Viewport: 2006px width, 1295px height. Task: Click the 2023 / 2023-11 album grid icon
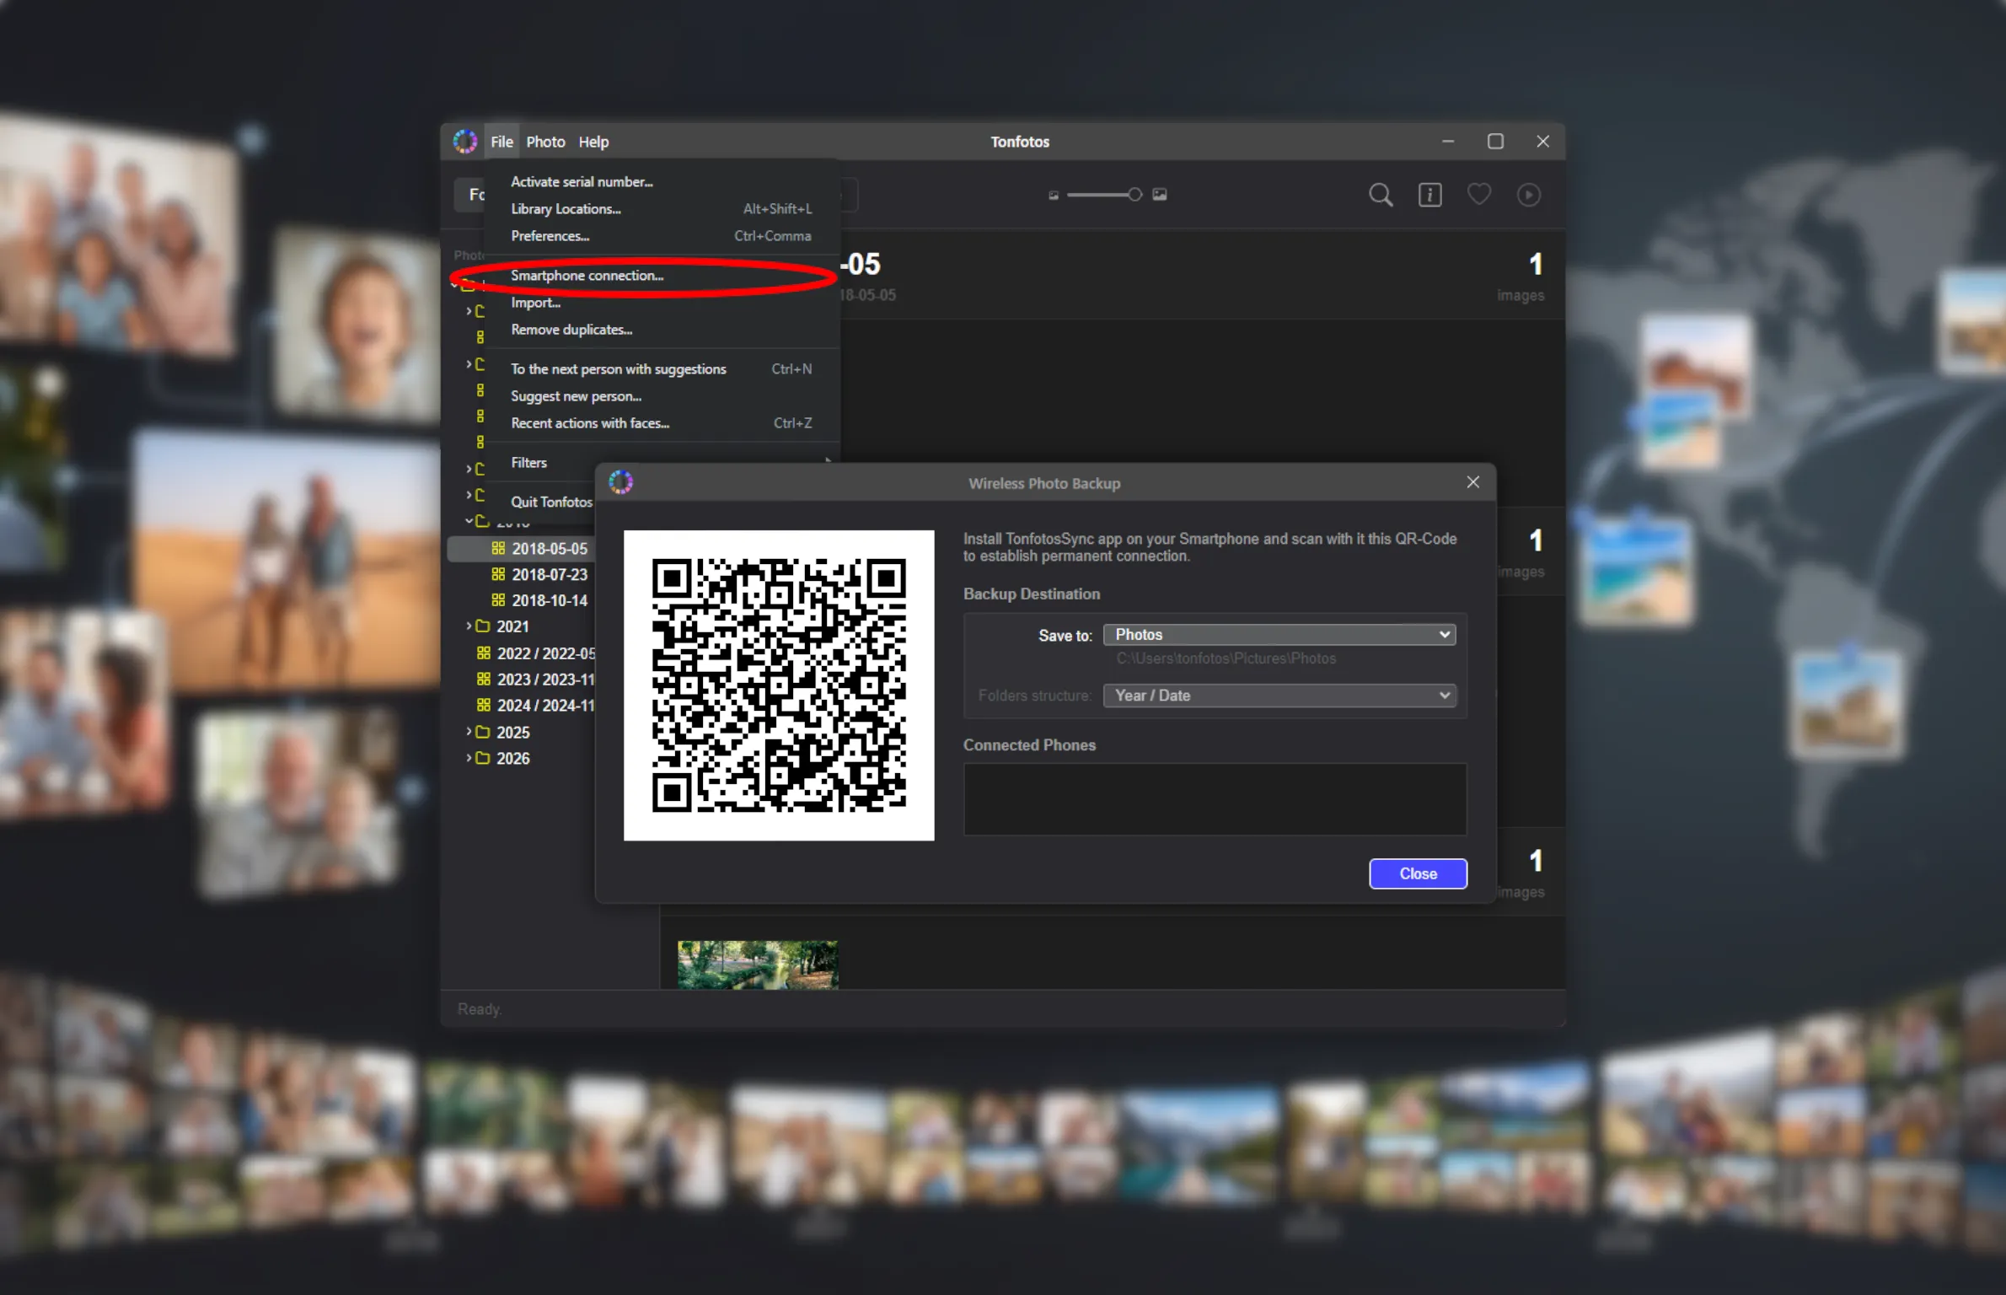click(484, 679)
